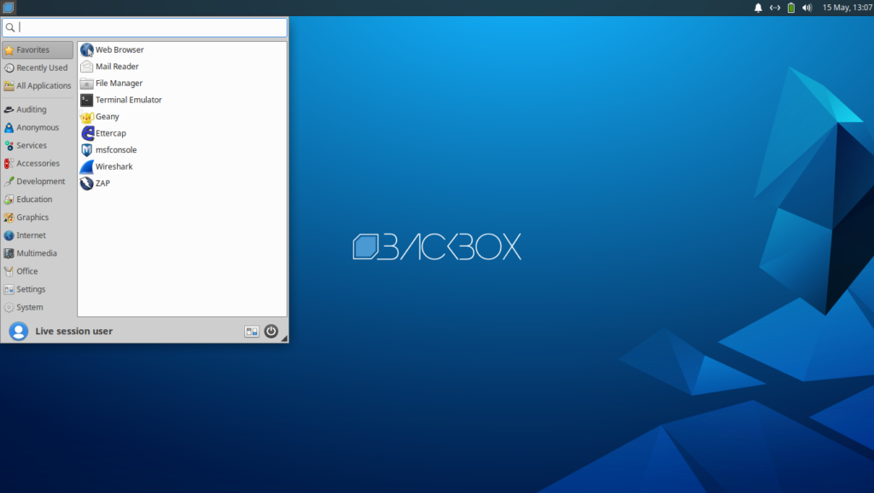Open the File Manager
The height and width of the screenshot is (493, 874).
click(x=116, y=83)
